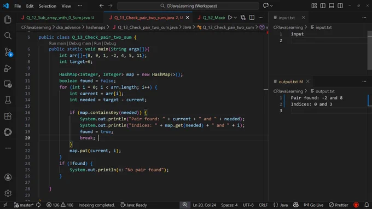The image size is (372, 209).
Task: Click the CPJavaLearning workspace search box
Action: (x=188, y=5)
